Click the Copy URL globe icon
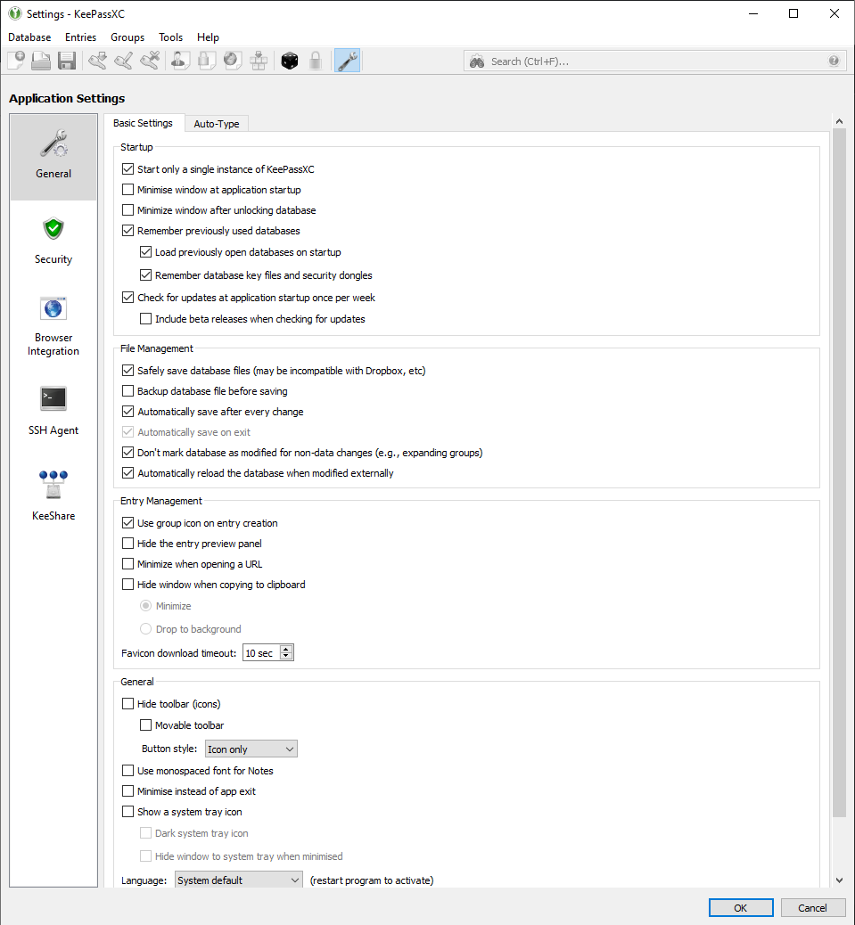 coord(233,61)
